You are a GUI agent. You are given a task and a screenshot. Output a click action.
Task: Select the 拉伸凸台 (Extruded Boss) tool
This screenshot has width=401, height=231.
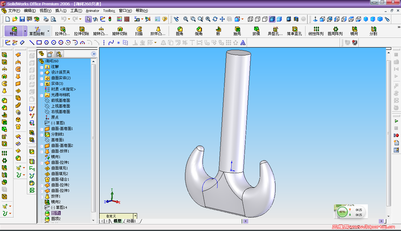[63, 31]
